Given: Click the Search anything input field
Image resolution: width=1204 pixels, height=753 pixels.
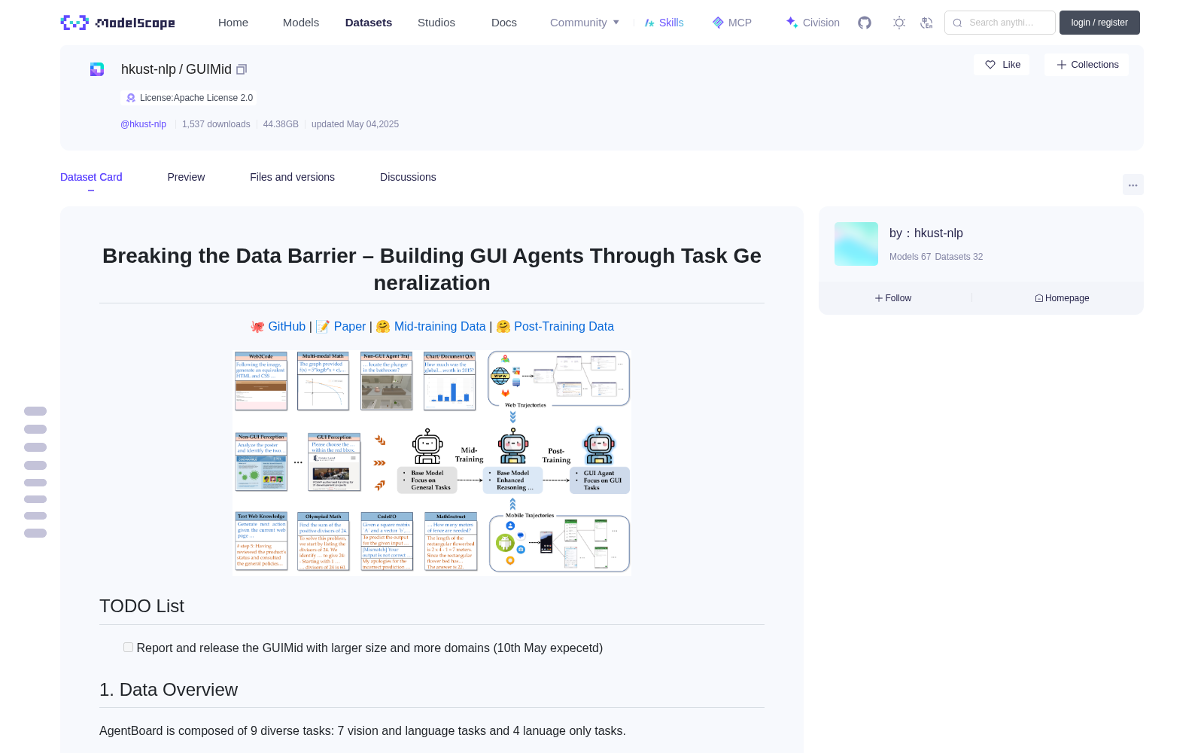Looking at the screenshot, I should pos(1000,23).
